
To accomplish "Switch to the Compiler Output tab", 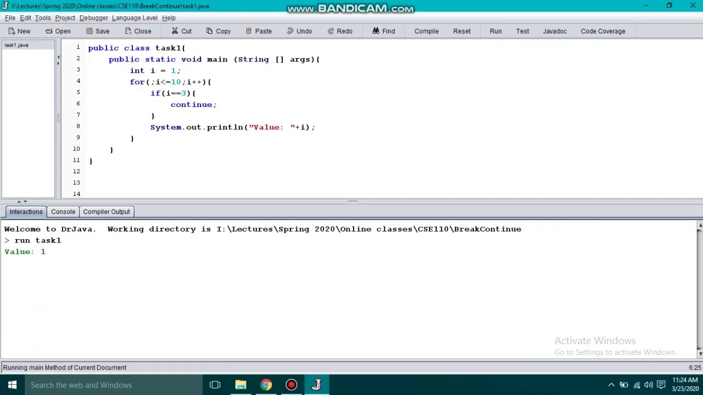I will click(x=107, y=212).
